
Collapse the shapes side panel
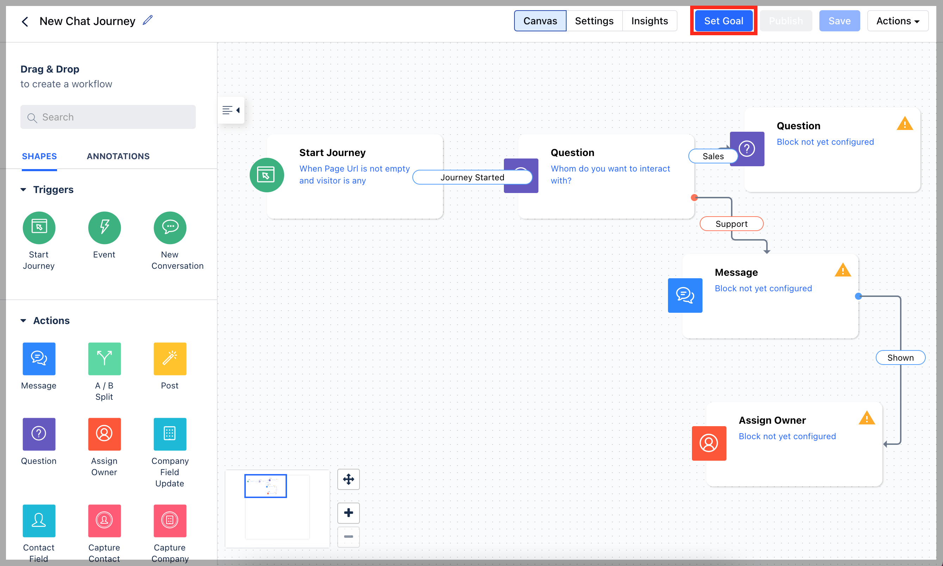[231, 110]
